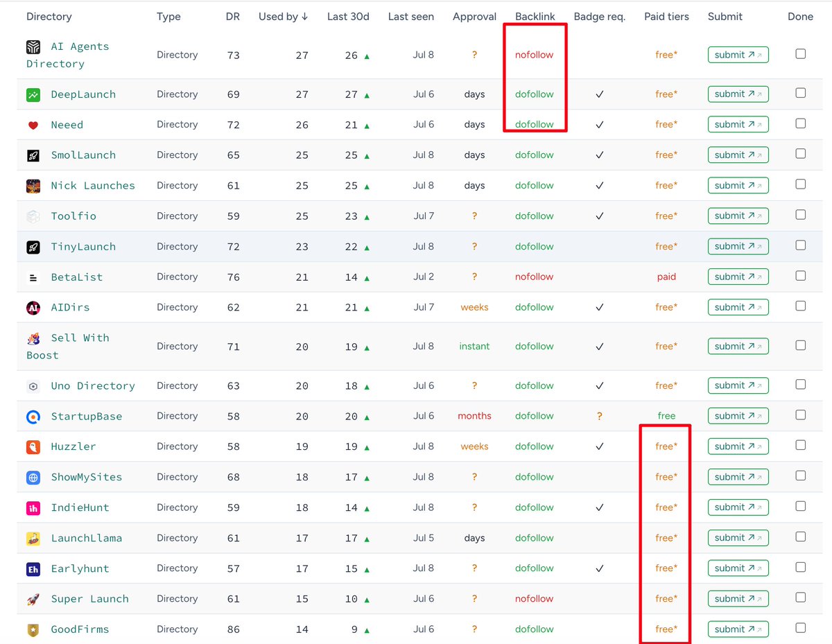The image size is (832, 644).
Task: Tick the Done checkbox for DeepLaunch
Action: point(801,93)
